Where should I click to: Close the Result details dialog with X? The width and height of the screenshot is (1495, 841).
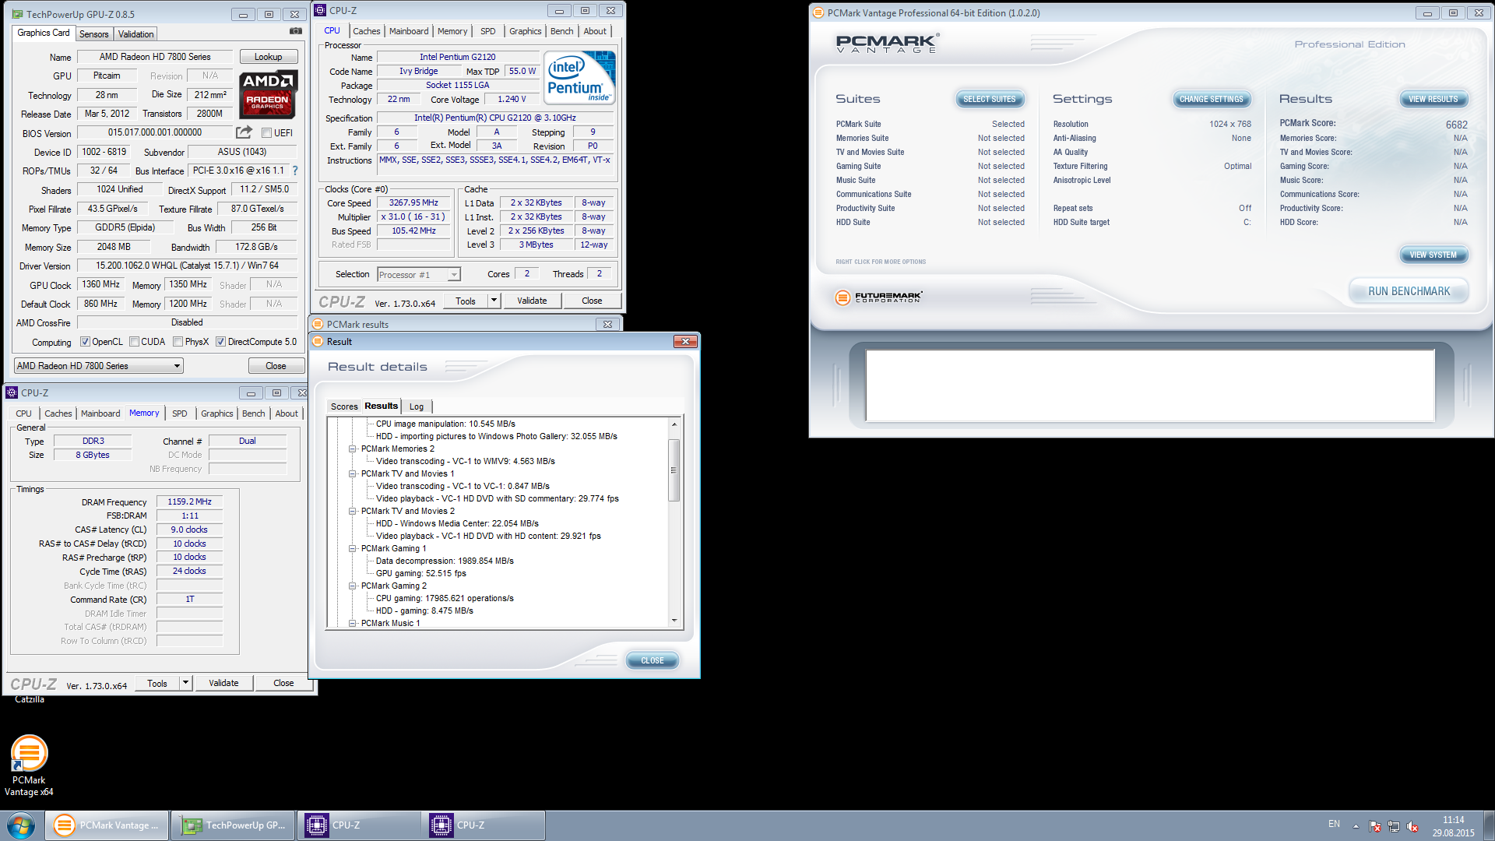pyautogui.click(x=685, y=341)
